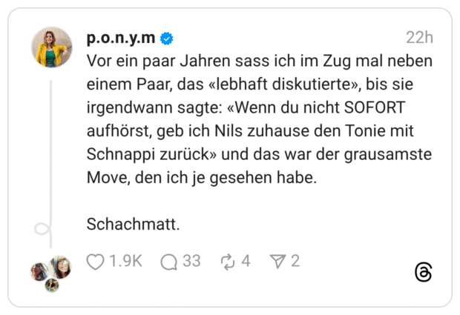
Task: Click the word Schachmatt in the post
Action: (x=133, y=223)
